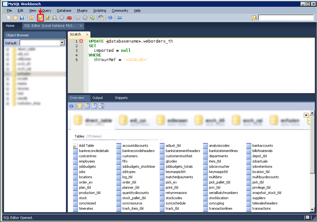This screenshot has width=317, height=222.
Task: Open the View menu
Action: (33, 10)
